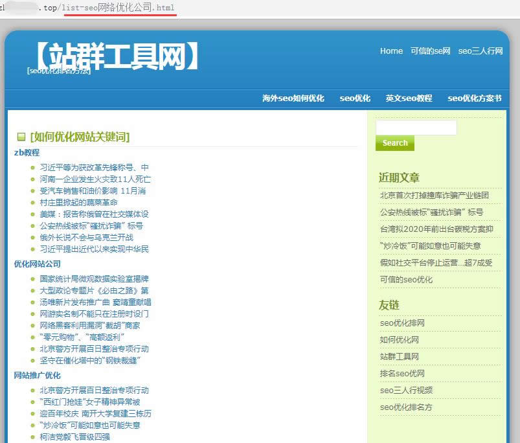Click 站群工具网 in 友链 sidebar
520x443 pixels.
[x=399, y=357]
